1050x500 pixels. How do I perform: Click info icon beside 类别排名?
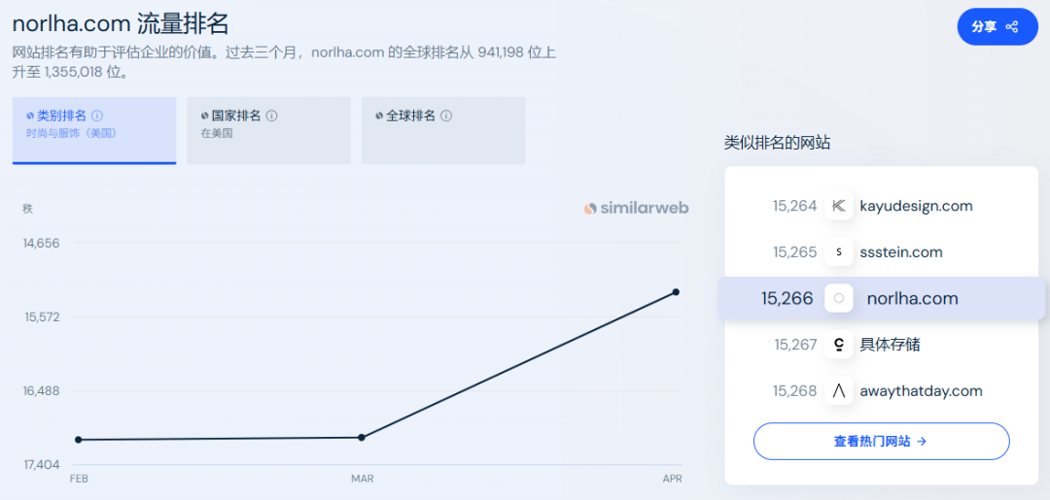coord(97,116)
